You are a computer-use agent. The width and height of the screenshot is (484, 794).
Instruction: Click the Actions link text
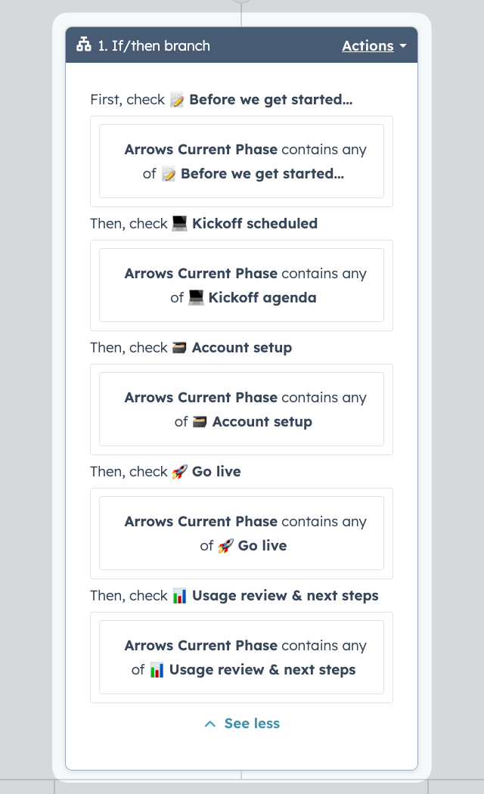click(x=369, y=45)
